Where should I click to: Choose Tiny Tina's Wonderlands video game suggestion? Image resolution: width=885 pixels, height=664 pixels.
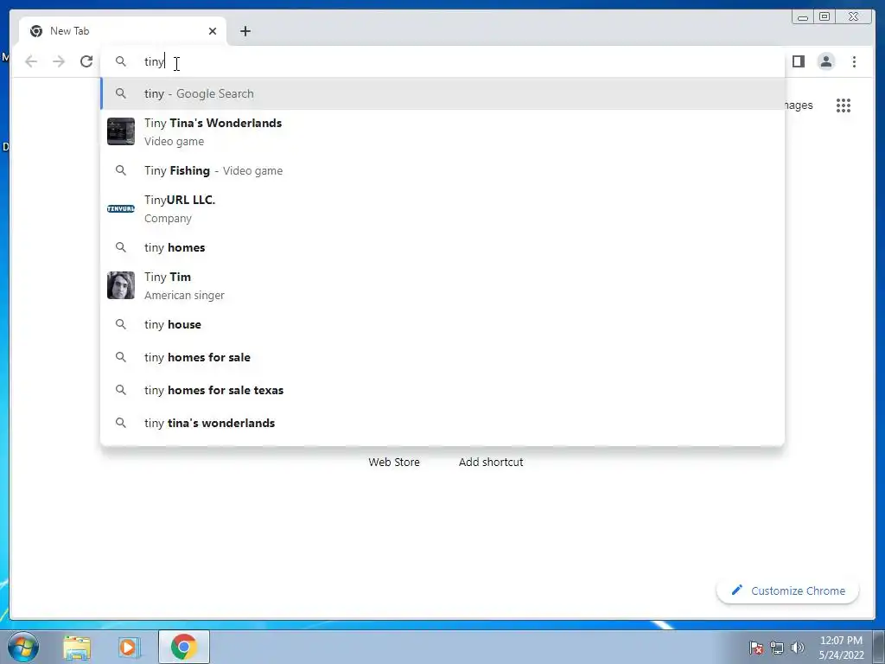[x=442, y=131]
